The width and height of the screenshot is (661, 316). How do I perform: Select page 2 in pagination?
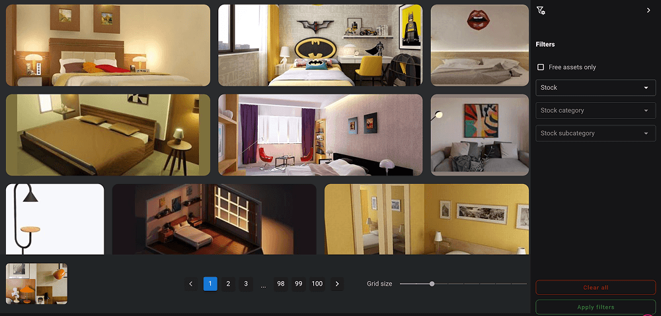coord(228,284)
